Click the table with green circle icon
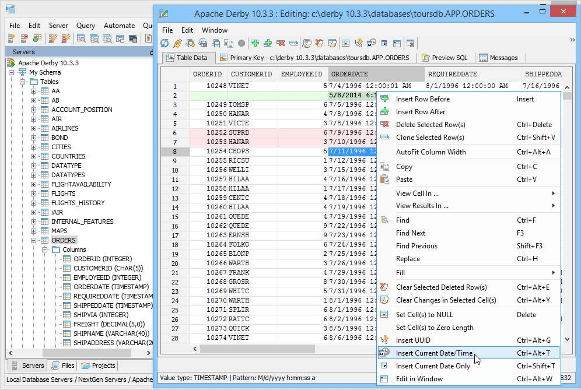 click(37, 38)
